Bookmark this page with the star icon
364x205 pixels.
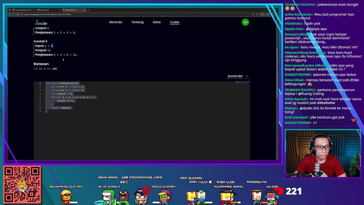pyautogui.click(x=257, y=14)
